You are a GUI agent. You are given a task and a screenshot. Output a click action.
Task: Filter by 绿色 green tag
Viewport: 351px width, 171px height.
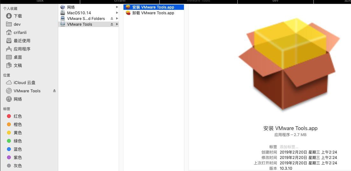pos(9,141)
